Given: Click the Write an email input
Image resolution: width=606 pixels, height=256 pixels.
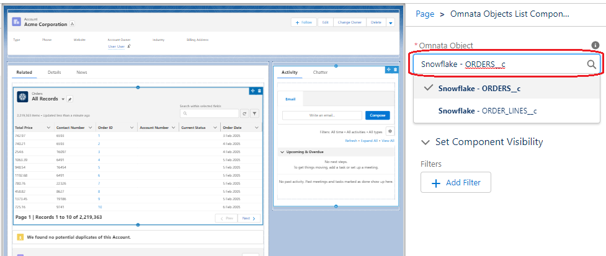Looking at the screenshot, I should 323,115.
